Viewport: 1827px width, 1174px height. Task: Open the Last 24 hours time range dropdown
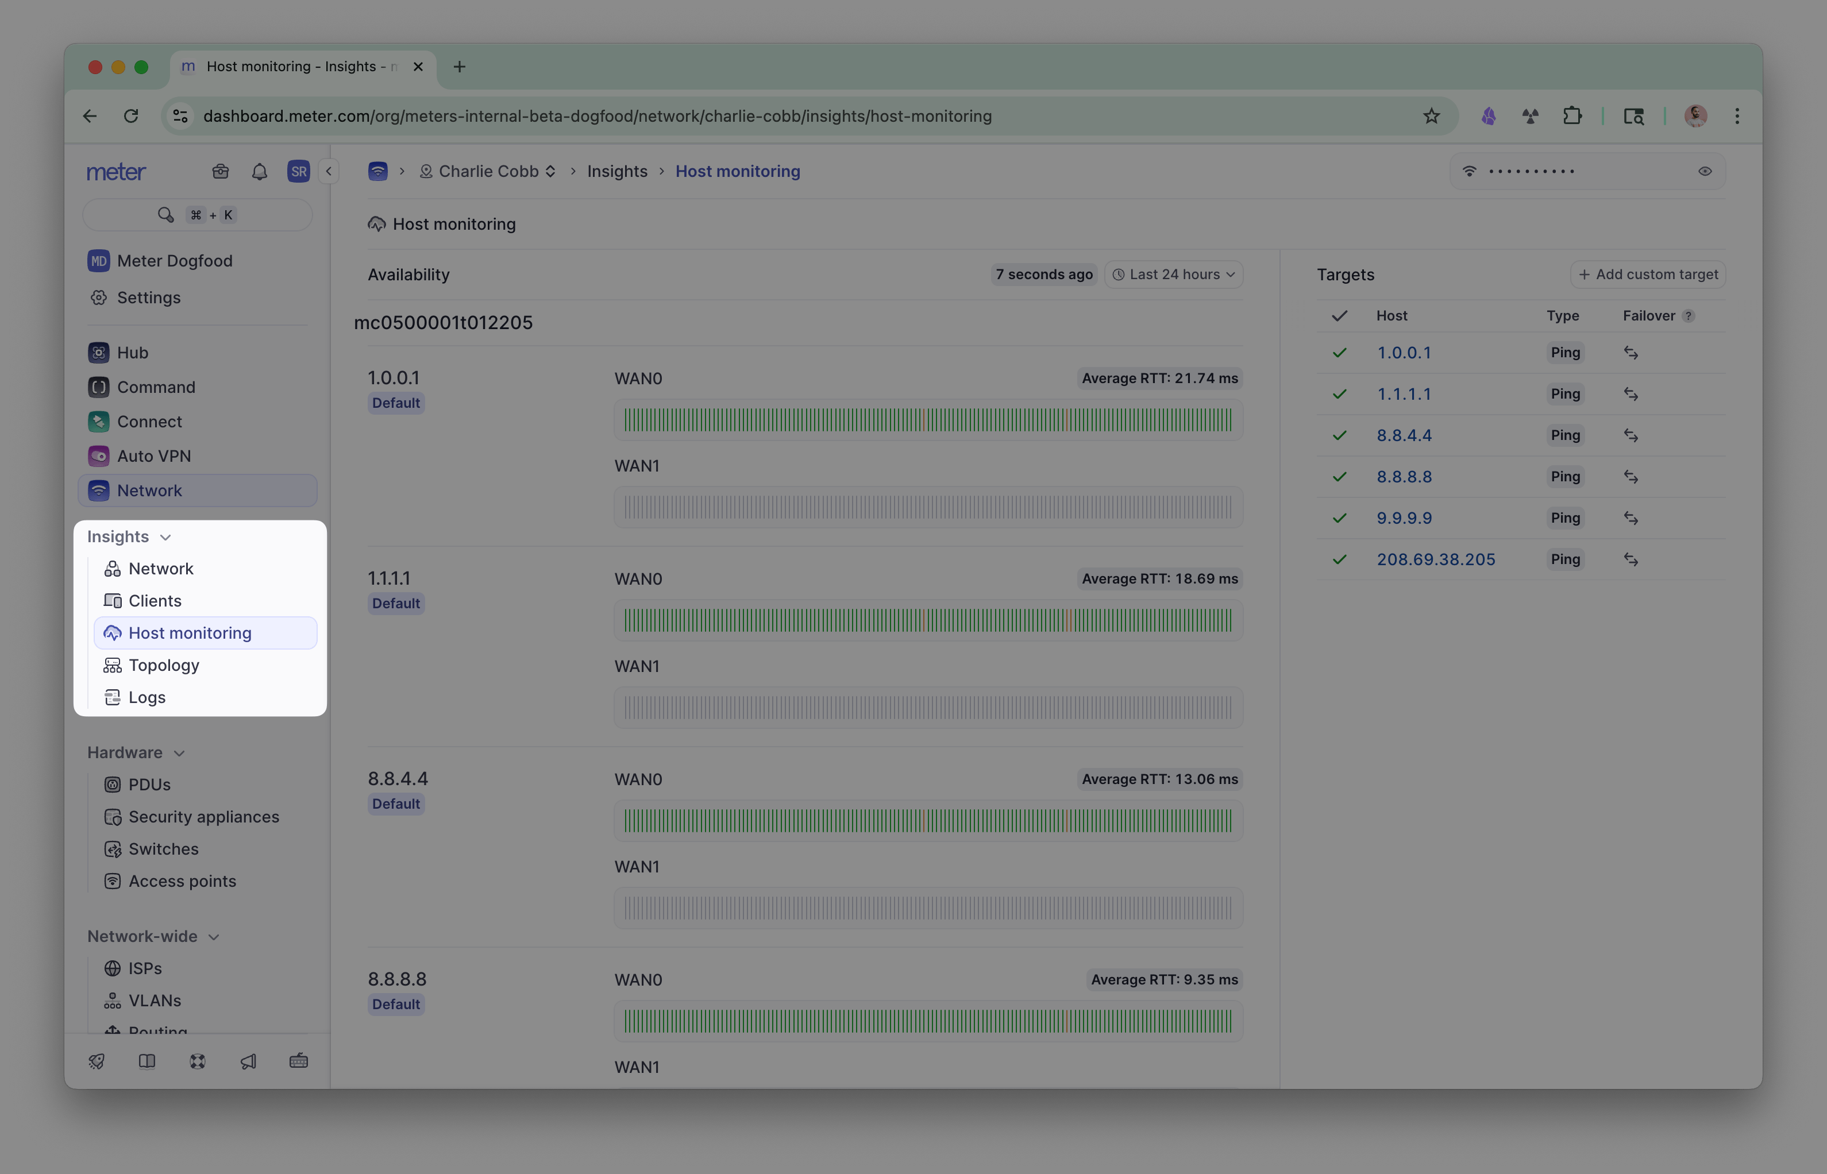coord(1174,275)
